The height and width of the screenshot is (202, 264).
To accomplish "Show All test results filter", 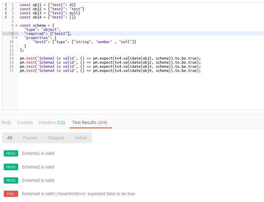I will pyautogui.click(x=10, y=138).
